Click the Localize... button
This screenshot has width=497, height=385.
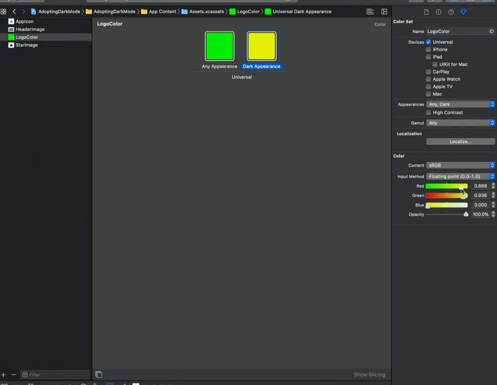tap(460, 142)
